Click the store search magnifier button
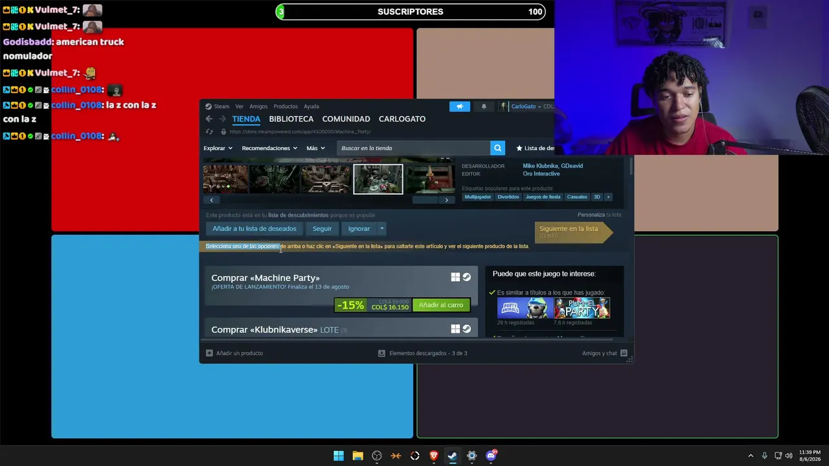The height and width of the screenshot is (466, 829). (x=497, y=148)
